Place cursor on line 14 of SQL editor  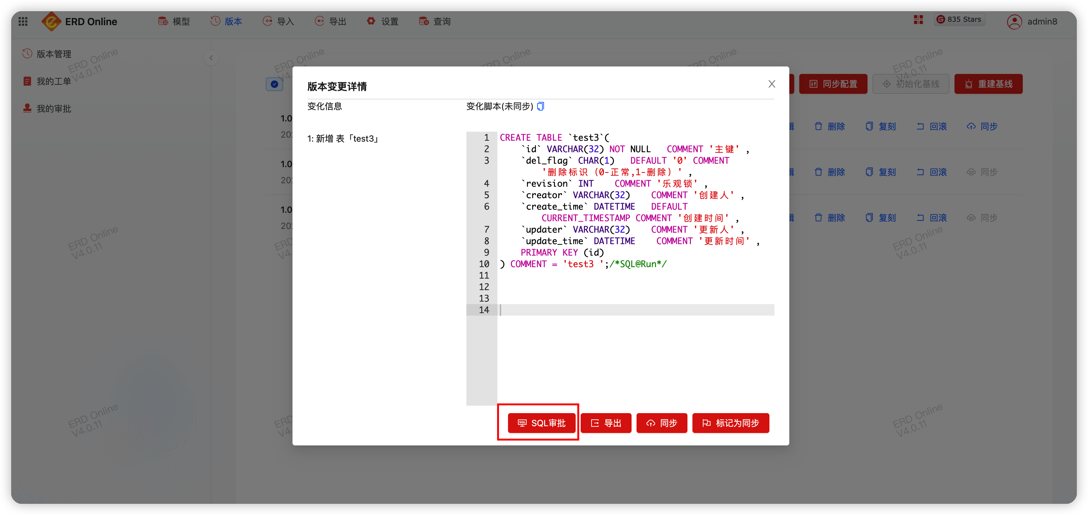click(x=636, y=310)
